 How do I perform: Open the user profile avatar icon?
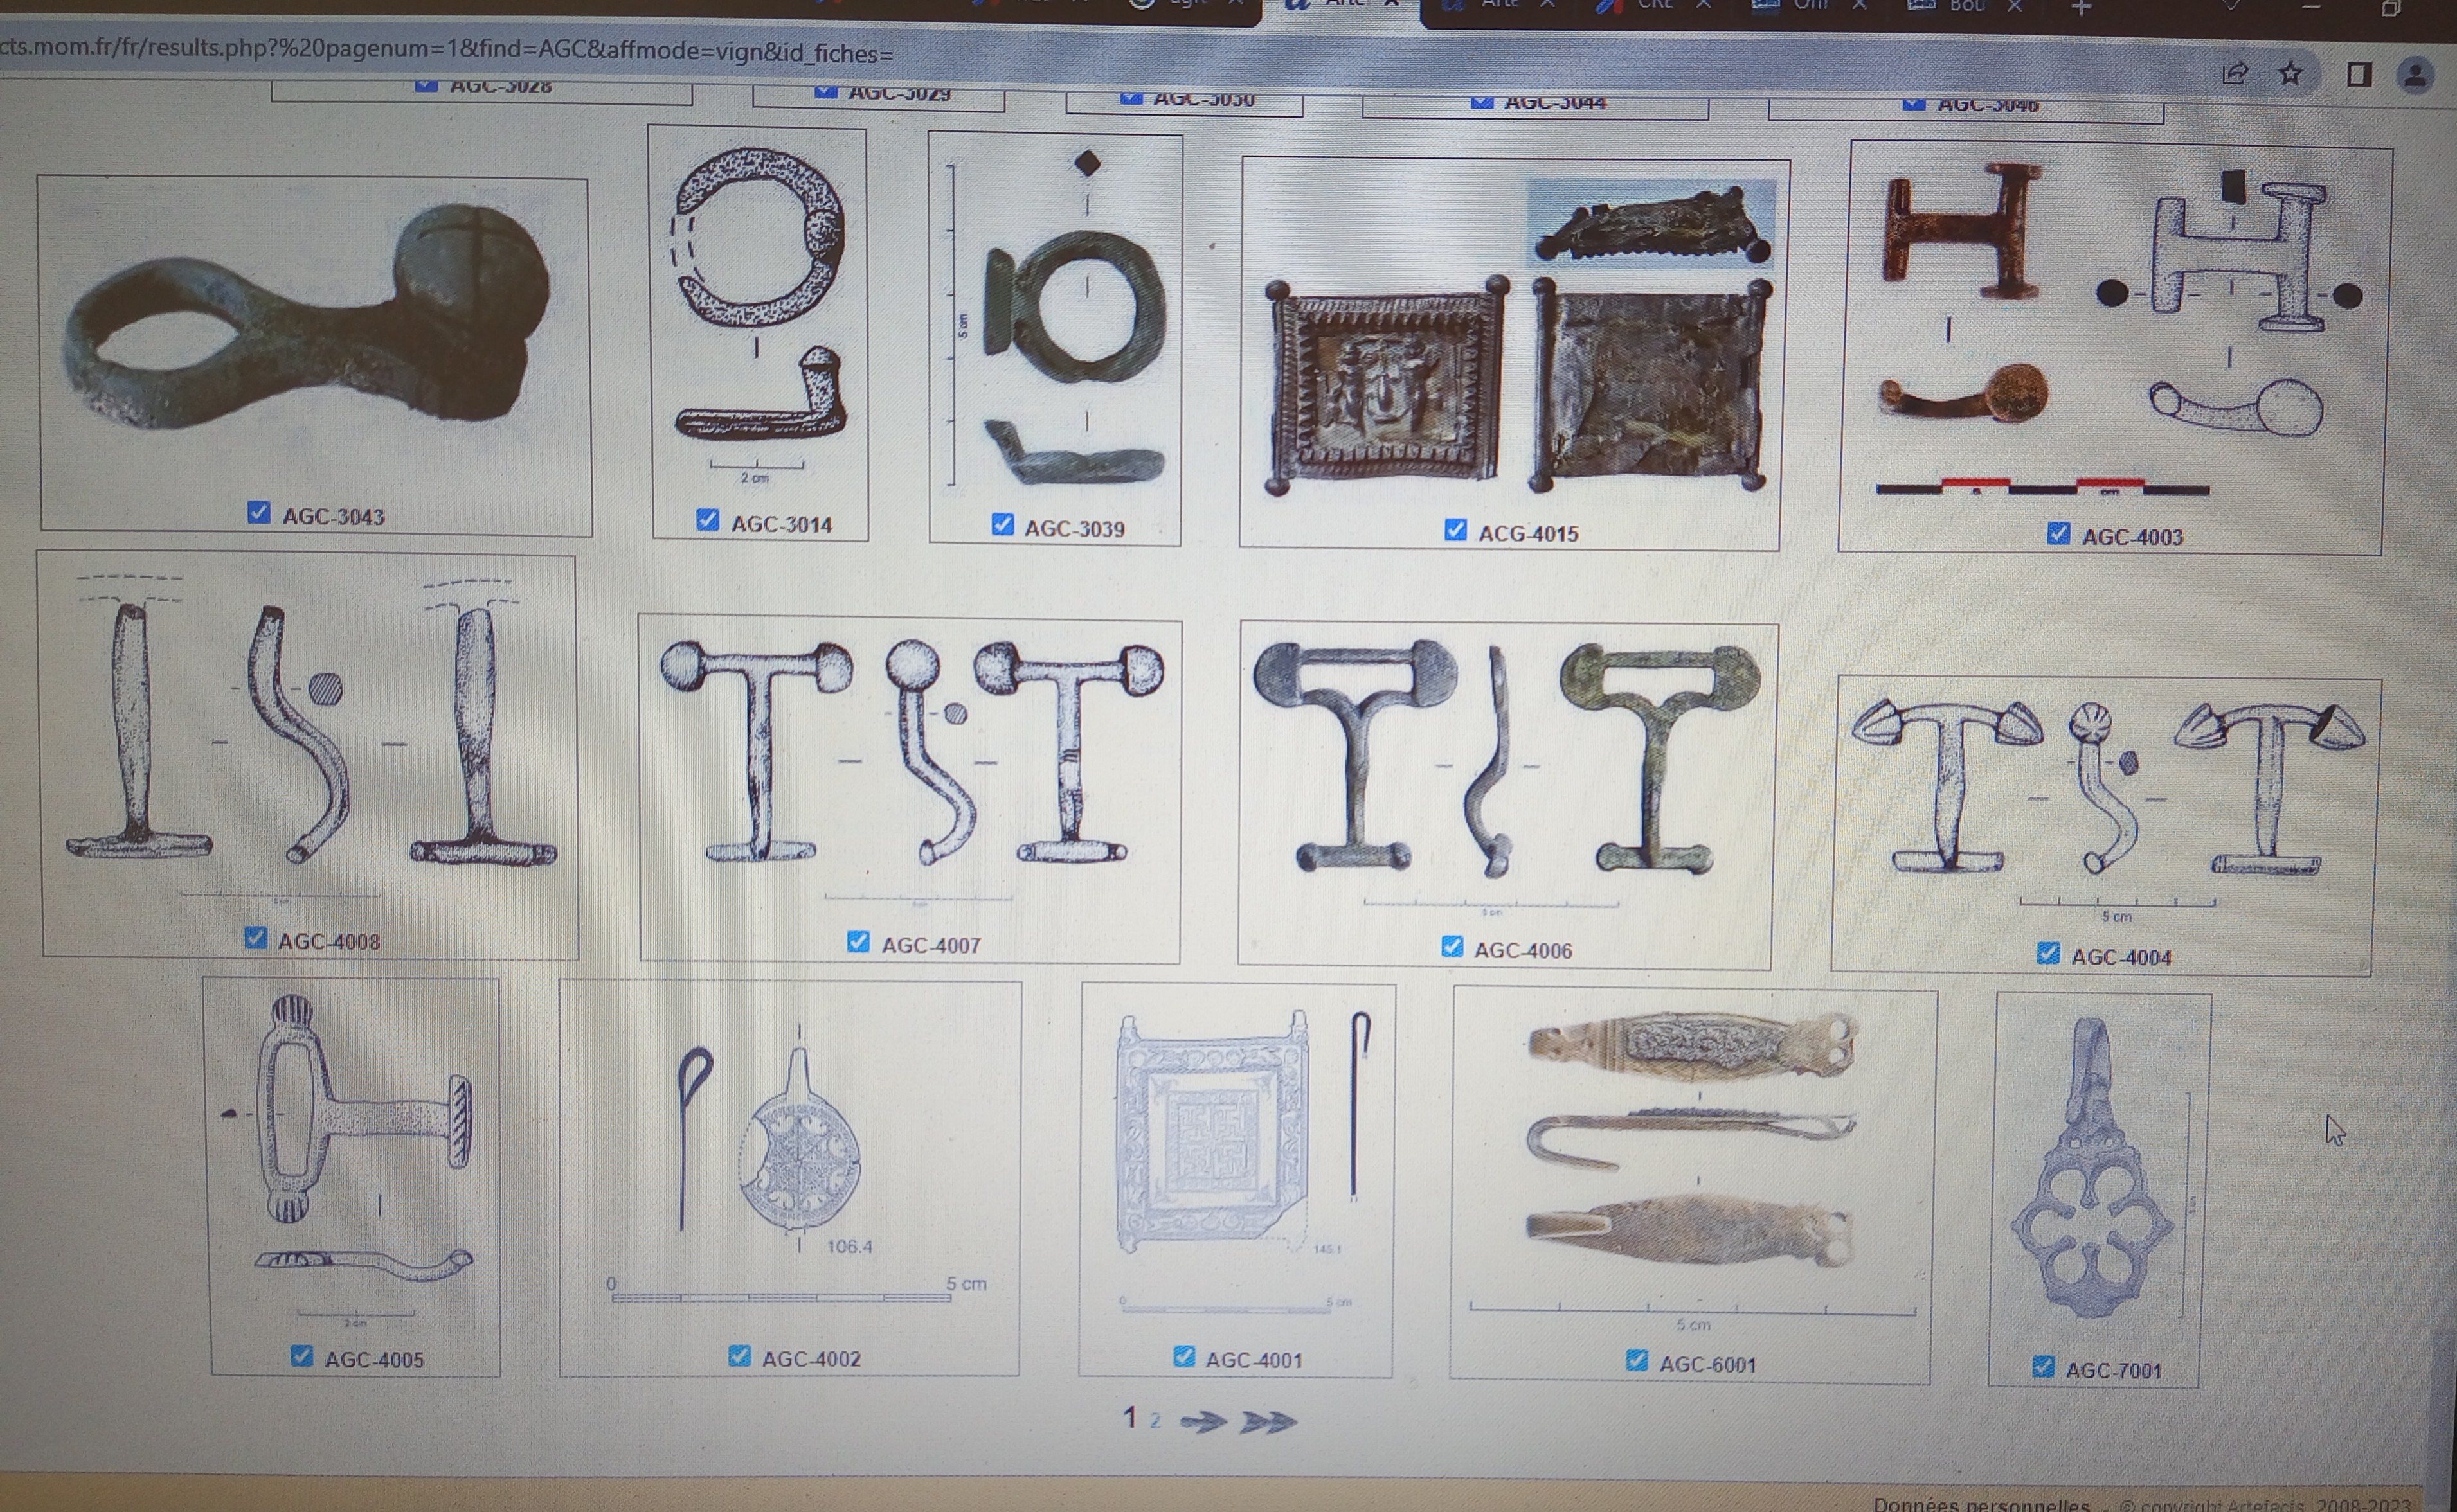(2415, 75)
